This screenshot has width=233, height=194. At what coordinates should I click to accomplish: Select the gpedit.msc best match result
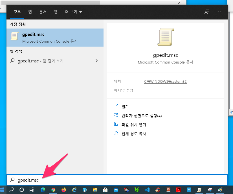(x=55, y=38)
